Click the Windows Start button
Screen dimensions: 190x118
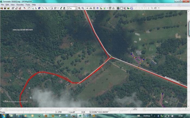pos(4,116)
